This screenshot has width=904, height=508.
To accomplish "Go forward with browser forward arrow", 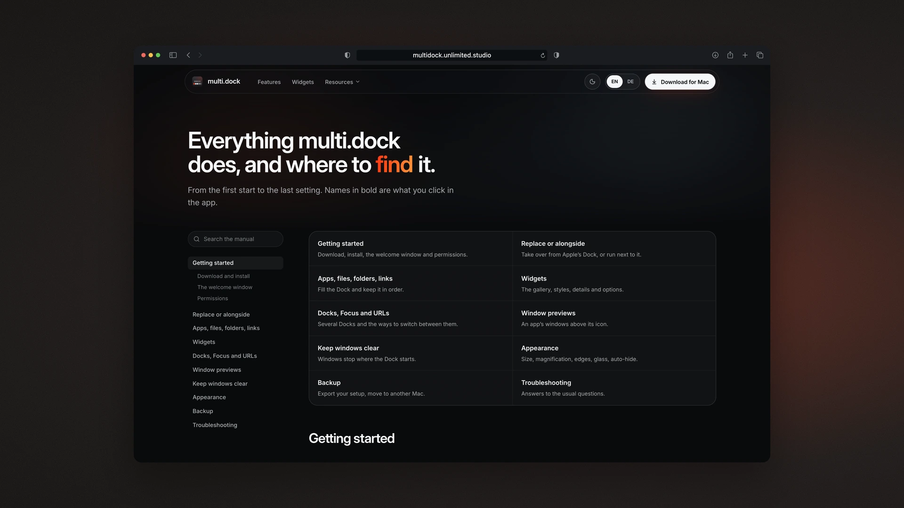I will click(200, 55).
